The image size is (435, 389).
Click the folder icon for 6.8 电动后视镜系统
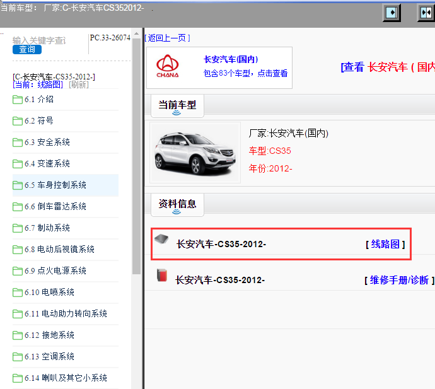[18, 250]
